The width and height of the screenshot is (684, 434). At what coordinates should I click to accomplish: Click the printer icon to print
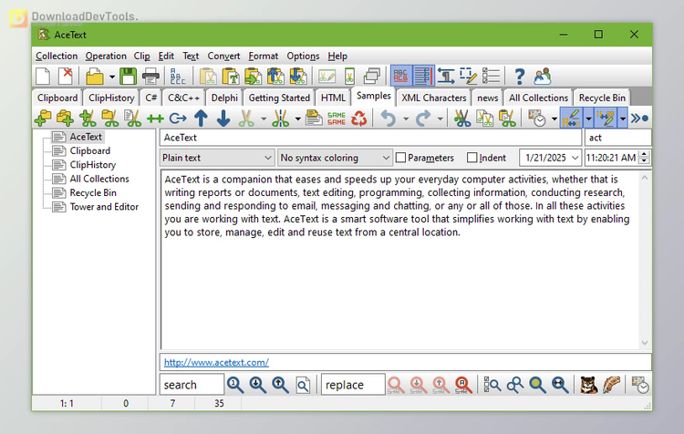pyautogui.click(x=150, y=77)
